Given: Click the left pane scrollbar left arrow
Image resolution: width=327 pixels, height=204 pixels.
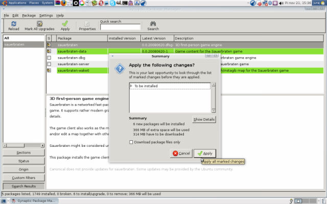Looking at the screenshot, I should (x=5, y=145).
